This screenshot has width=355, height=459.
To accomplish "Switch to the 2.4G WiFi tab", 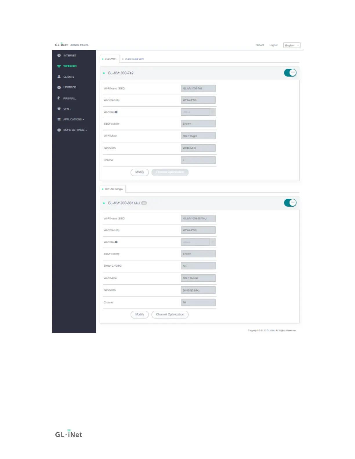I will 109,59.
